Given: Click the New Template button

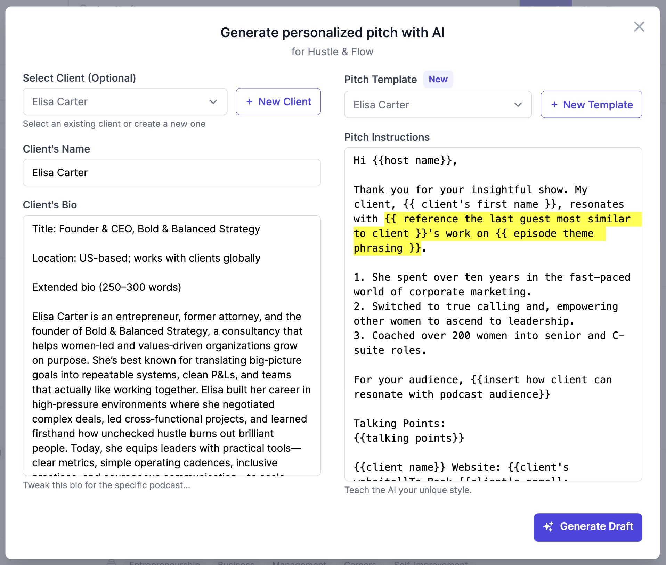Looking at the screenshot, I should point(591,105).
